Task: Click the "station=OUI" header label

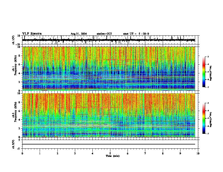Action: tap(104, 34)
